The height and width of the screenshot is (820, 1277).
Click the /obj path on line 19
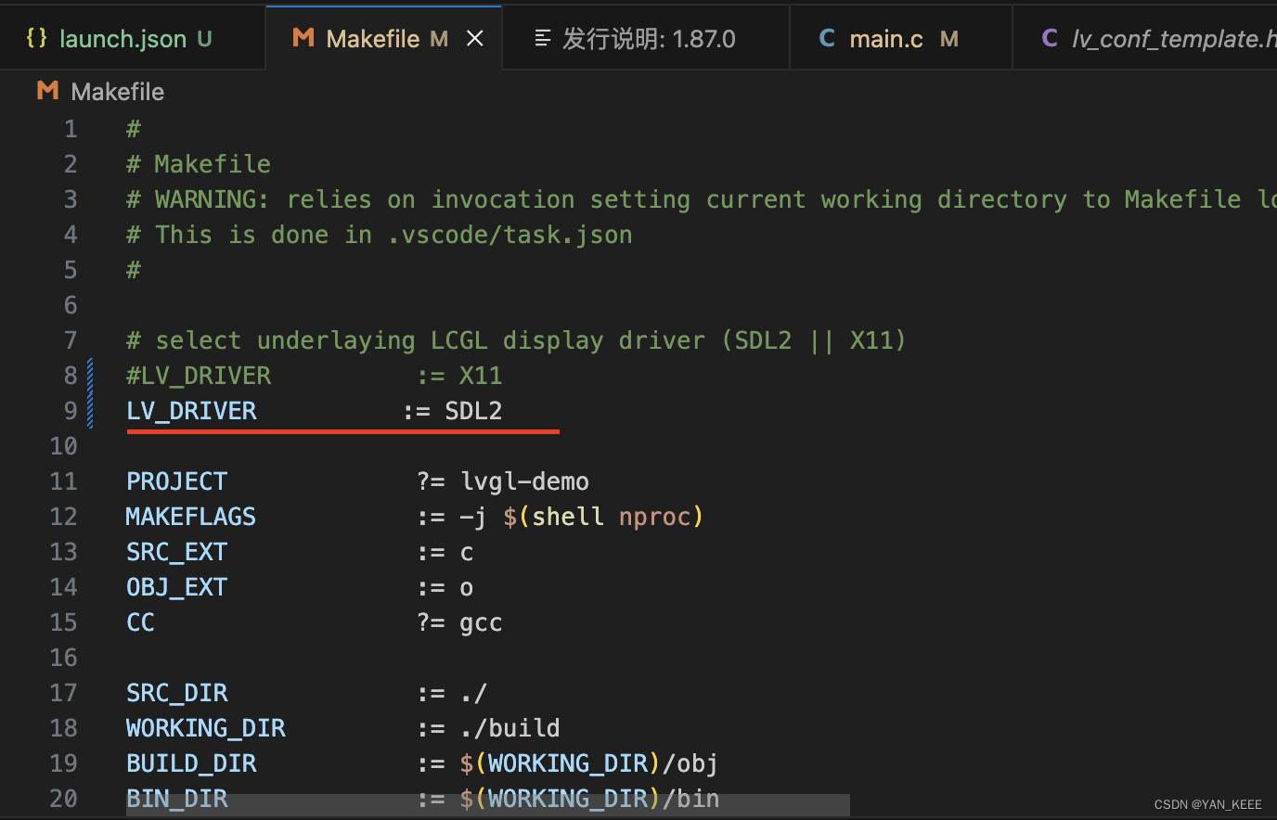click(690, 763)
